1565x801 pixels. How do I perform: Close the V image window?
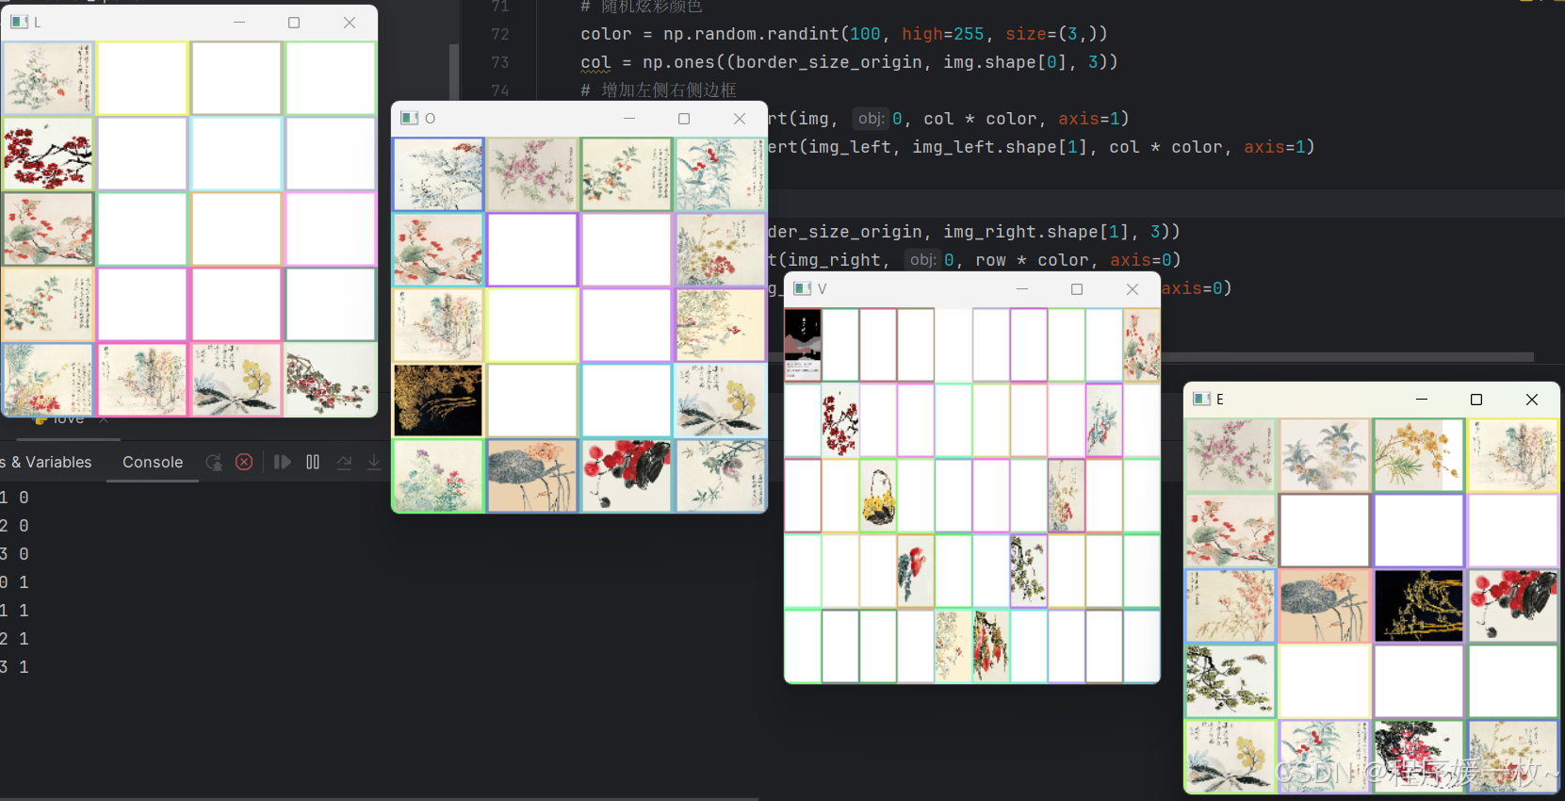[1133, 288]
